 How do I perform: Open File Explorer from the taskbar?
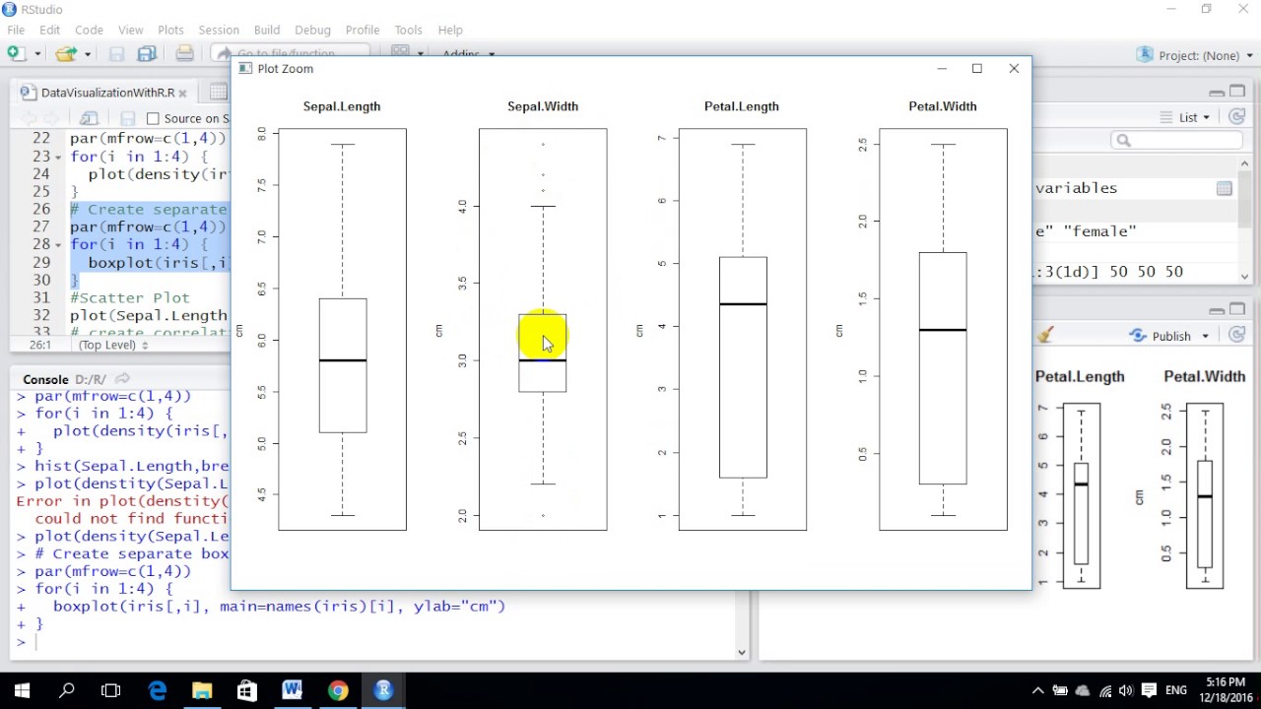pos(202,690)
